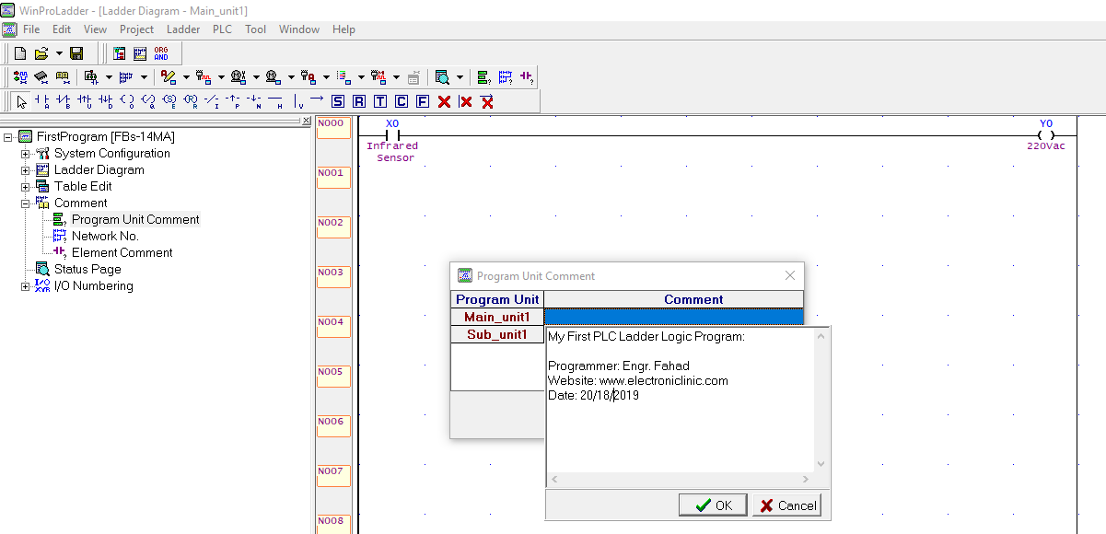
Task: Open the Help menu
Action: click(343, 29)
